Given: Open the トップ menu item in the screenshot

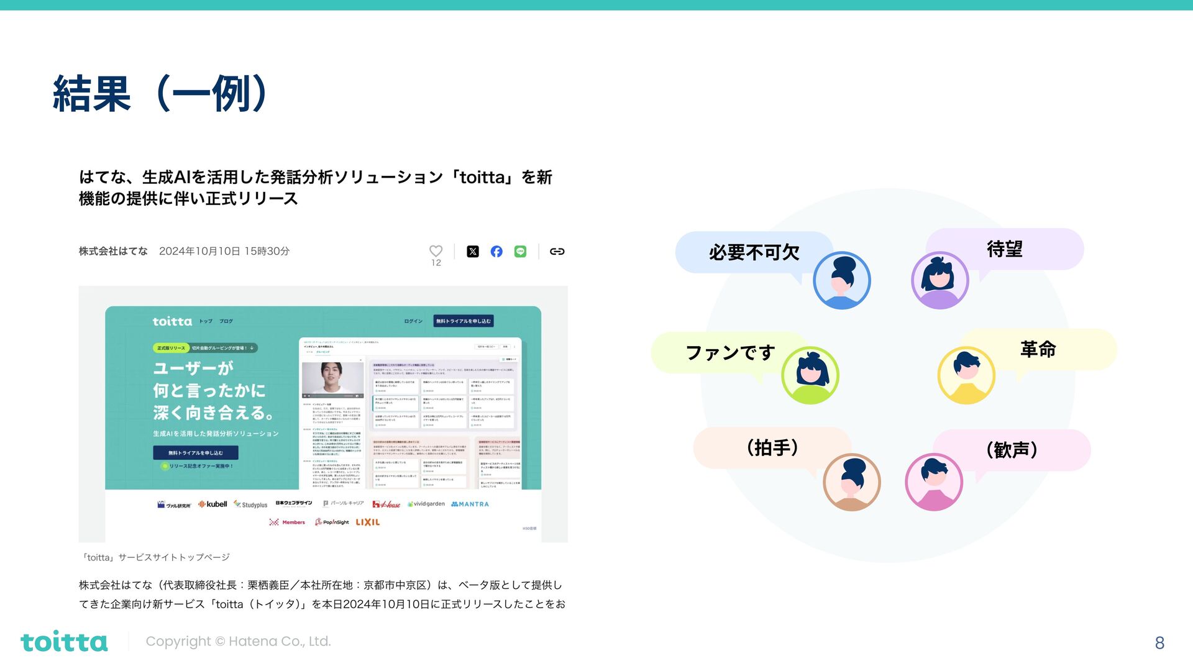Looking at the screenshot, I should tap(206, 321).
